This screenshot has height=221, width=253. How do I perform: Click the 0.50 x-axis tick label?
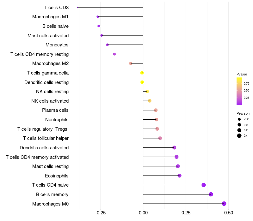[x=229, y=213]
